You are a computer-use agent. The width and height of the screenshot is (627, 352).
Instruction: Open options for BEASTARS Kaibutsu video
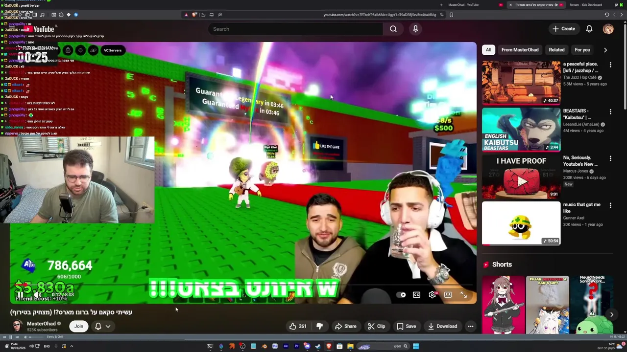610,111
